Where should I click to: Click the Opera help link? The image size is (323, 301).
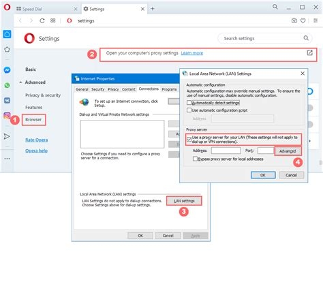[37, 150]
